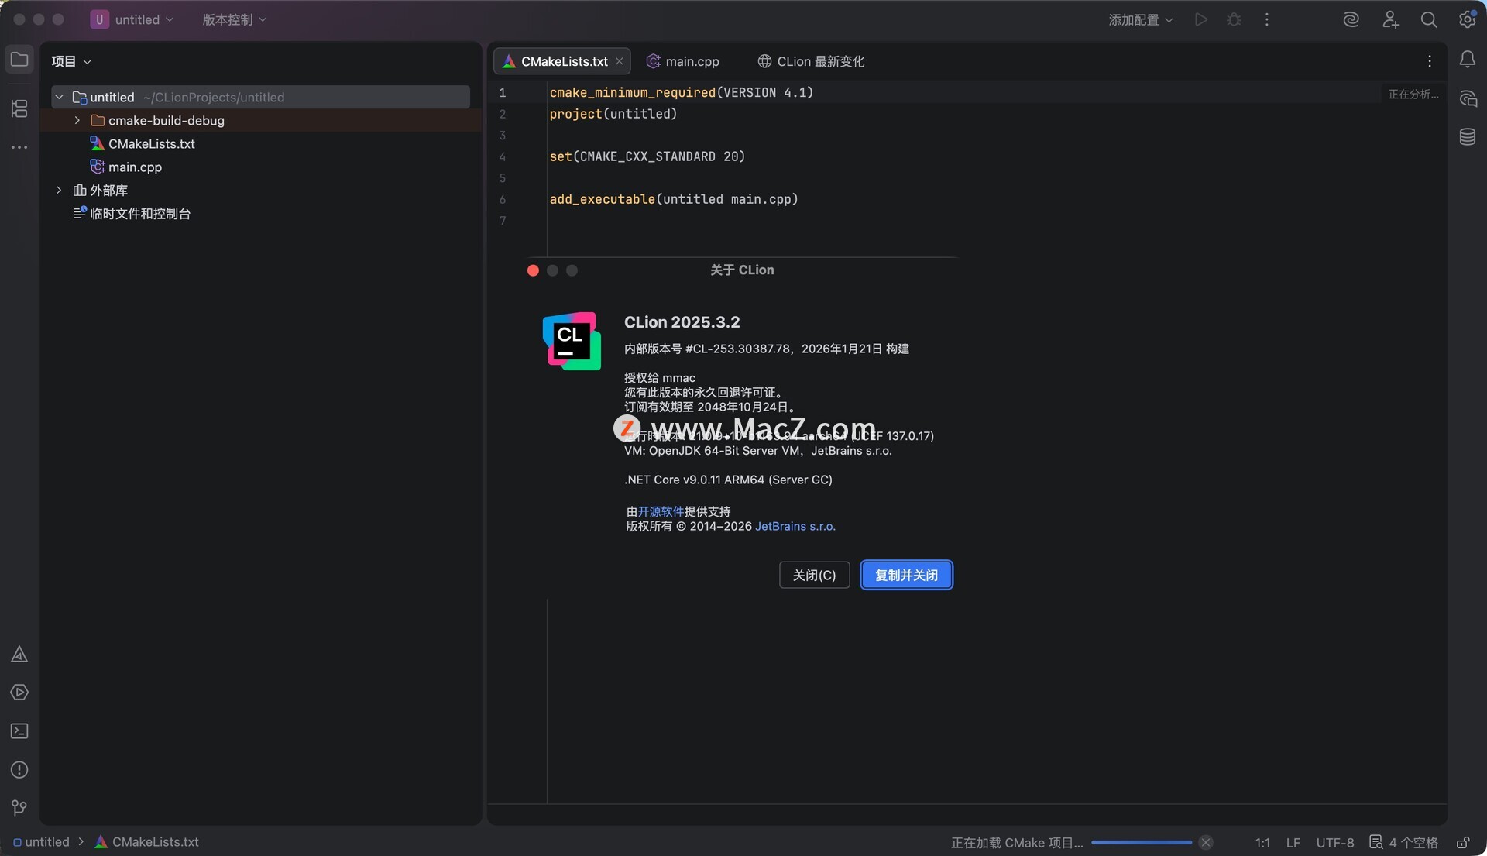Open the Terminal tool window
This screenshot has height=856, width=1487.
coord(19,731)
